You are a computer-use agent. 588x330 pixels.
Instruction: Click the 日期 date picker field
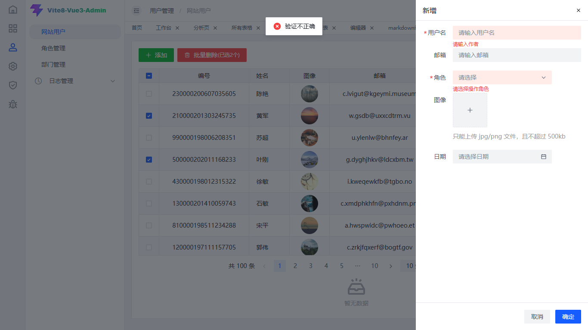click(502, 157)
